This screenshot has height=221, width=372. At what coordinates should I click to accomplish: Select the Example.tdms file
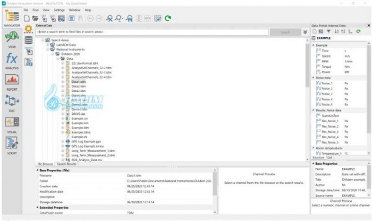click(x=81, y=132)
